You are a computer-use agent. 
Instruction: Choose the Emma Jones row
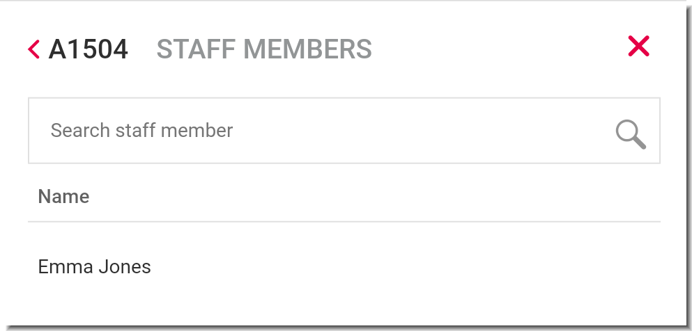(x=344, y=267)
